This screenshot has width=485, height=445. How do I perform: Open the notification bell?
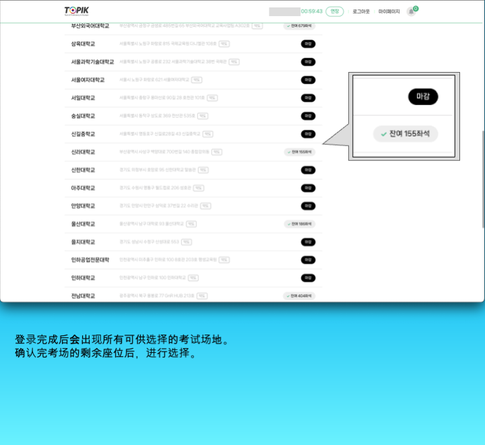[411, 11]
